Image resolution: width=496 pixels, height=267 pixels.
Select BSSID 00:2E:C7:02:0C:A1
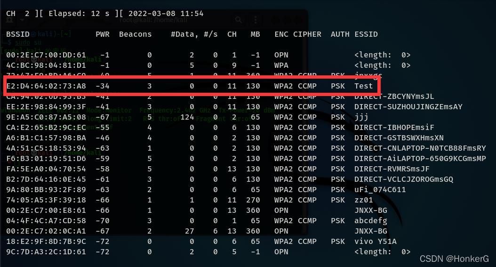tap(46, 231)
